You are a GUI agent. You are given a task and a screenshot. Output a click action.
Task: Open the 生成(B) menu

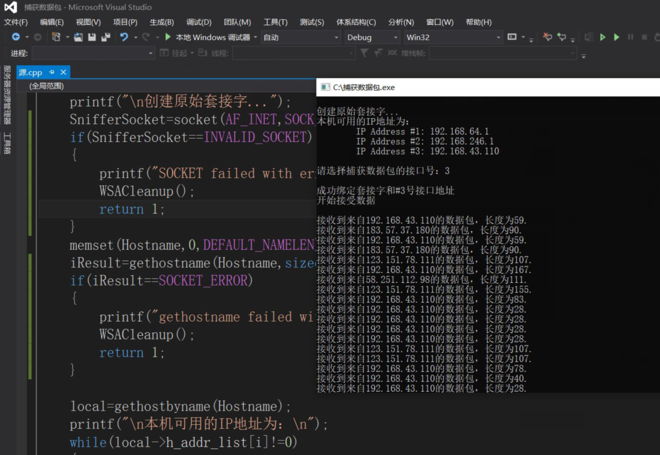(x=162, y=22)
